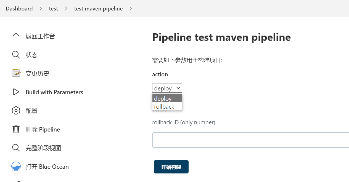Image resolution: width=349 pixels, height=182 pixels.
Task: Expand the chevron after test maven pipeline
Action: tap(131, 9)
